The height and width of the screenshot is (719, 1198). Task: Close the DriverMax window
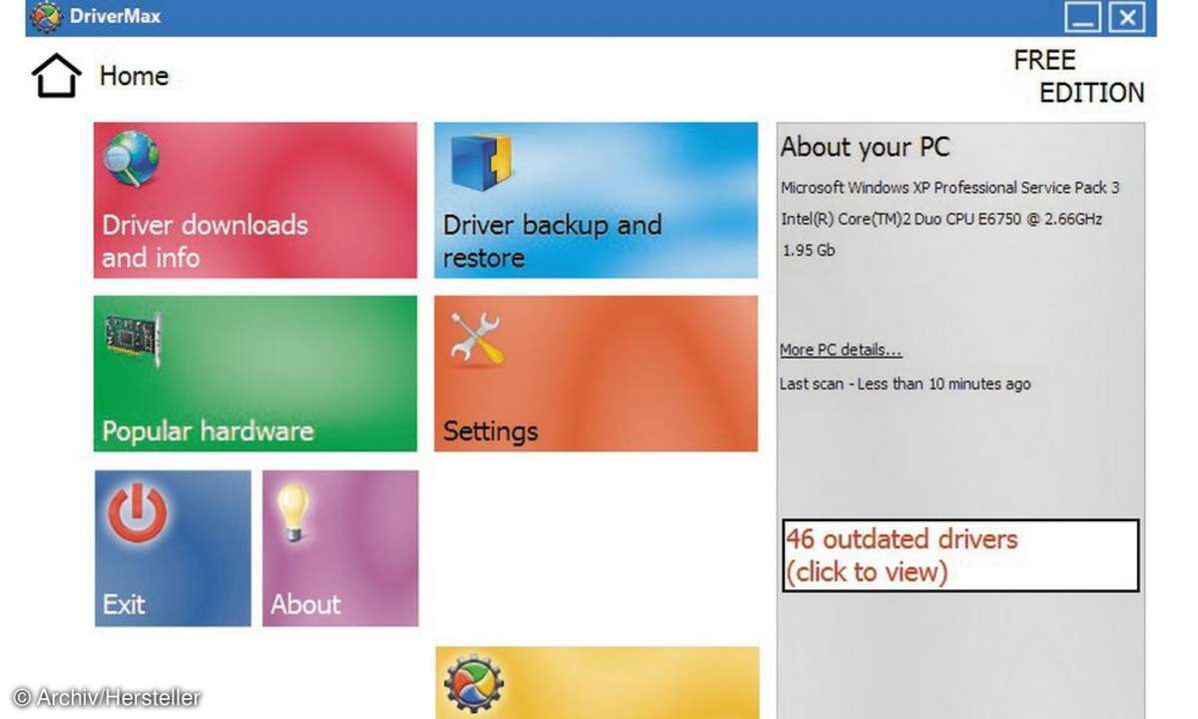click(x=1127, y=17)
